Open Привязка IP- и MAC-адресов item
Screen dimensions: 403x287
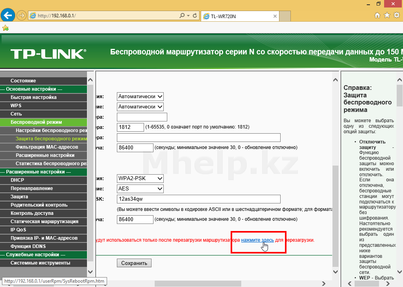pyautogui.click(x=43, y=238)
